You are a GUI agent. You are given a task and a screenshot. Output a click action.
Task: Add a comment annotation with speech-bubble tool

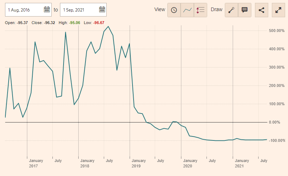245,10
